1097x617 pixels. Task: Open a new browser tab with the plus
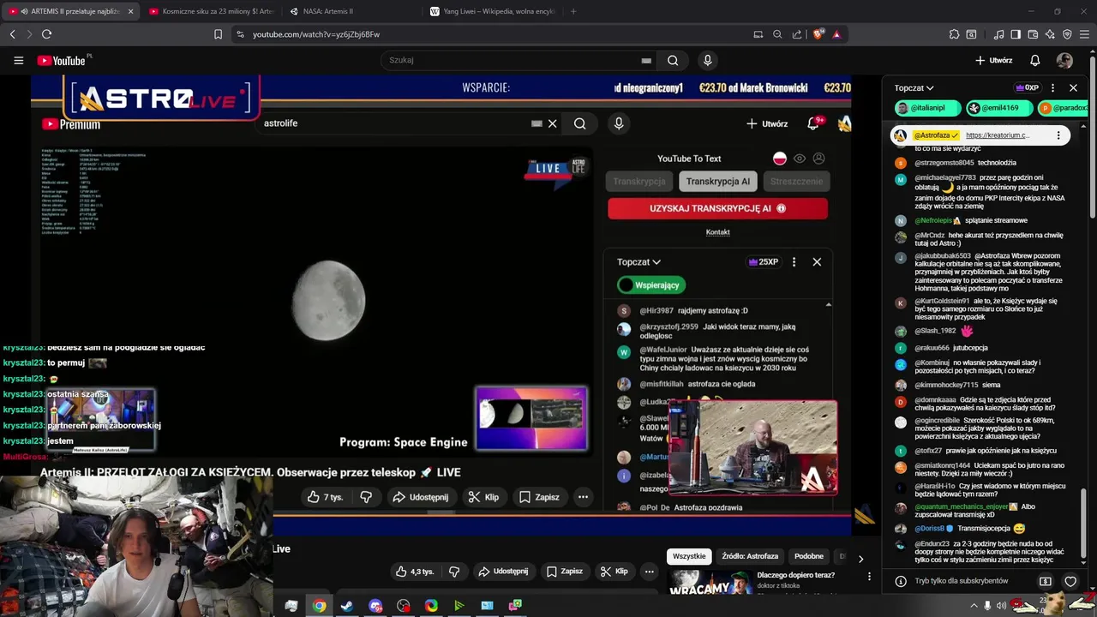[573, 11]
